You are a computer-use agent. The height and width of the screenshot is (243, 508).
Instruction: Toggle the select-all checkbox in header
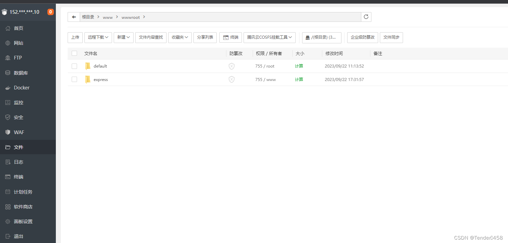(74, 53)
